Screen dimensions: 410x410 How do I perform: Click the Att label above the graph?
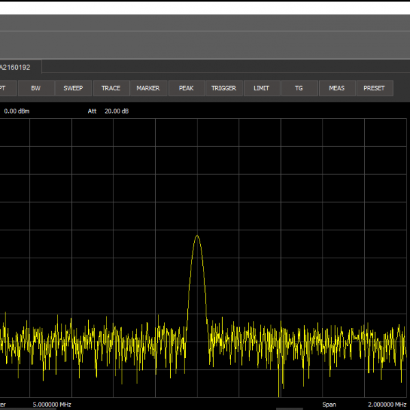pos(92,111)
